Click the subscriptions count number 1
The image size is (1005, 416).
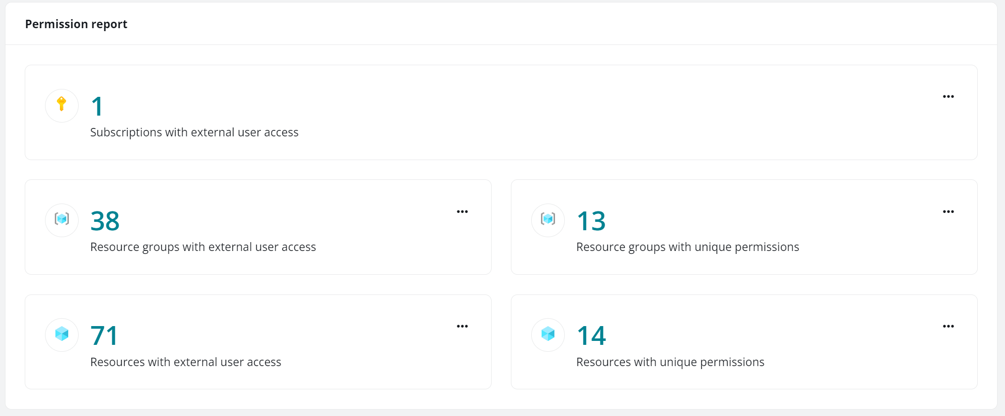(x=97, y=107)
